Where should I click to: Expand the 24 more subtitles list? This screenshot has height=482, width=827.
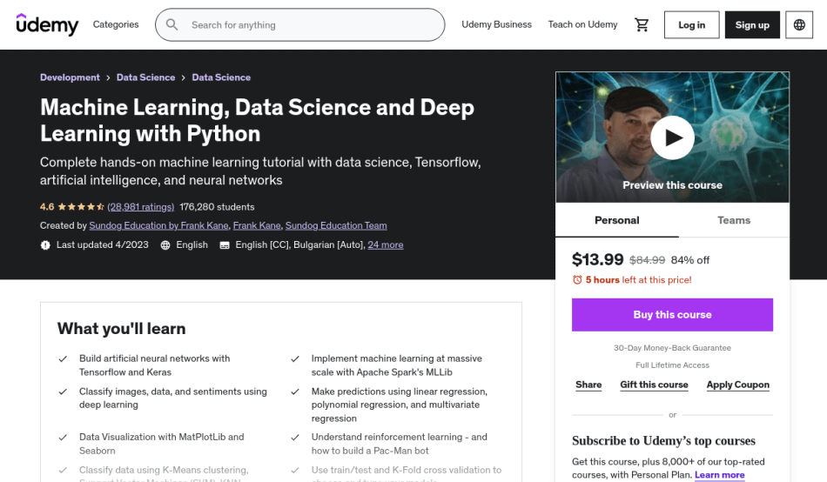click(386, 245)
